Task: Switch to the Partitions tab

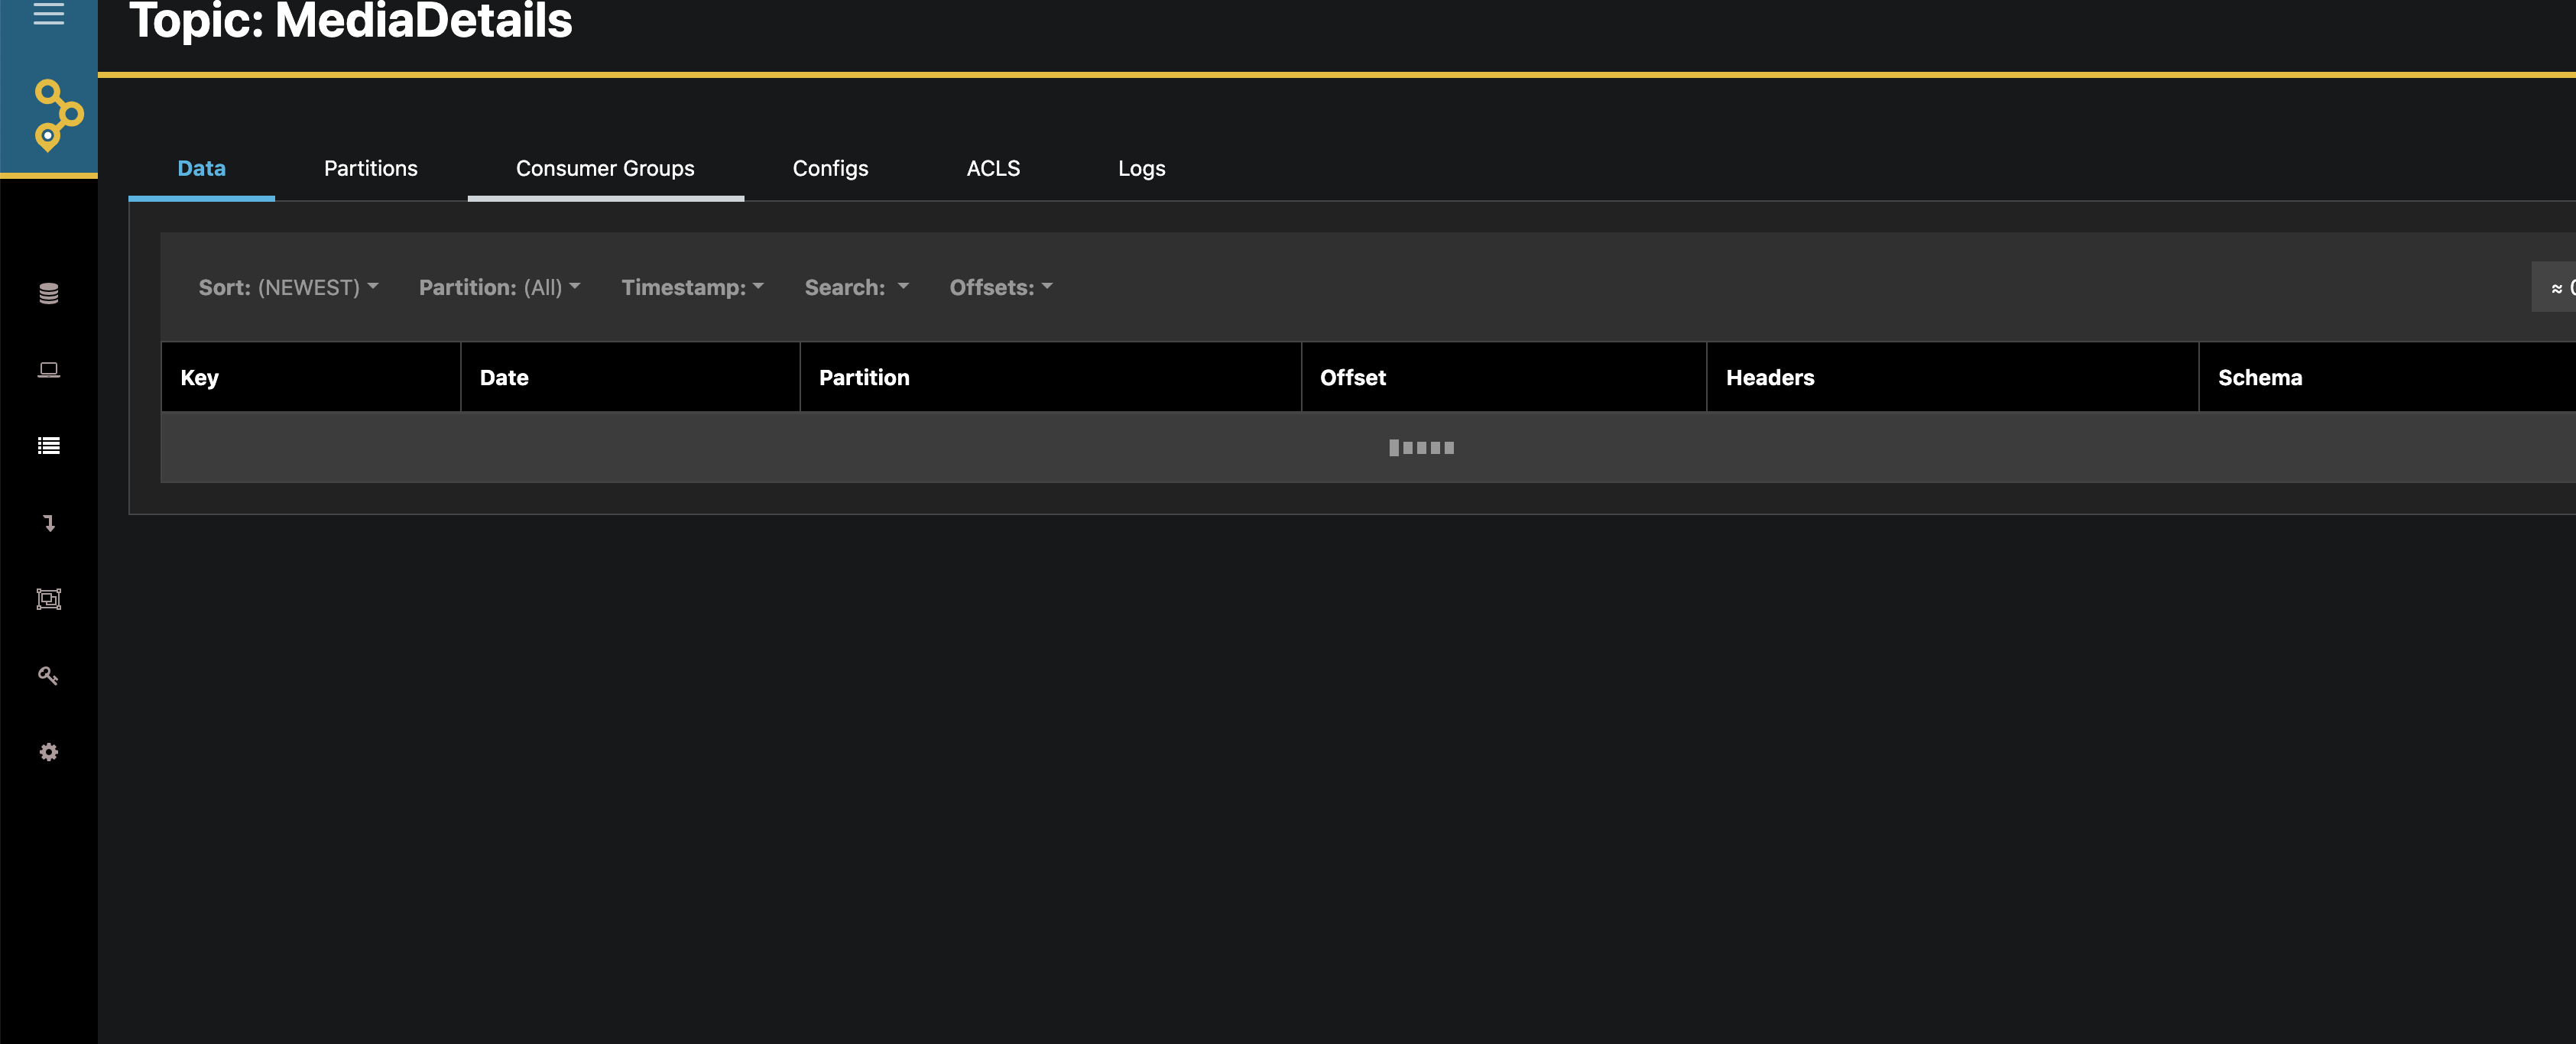Action: (370, 168)
